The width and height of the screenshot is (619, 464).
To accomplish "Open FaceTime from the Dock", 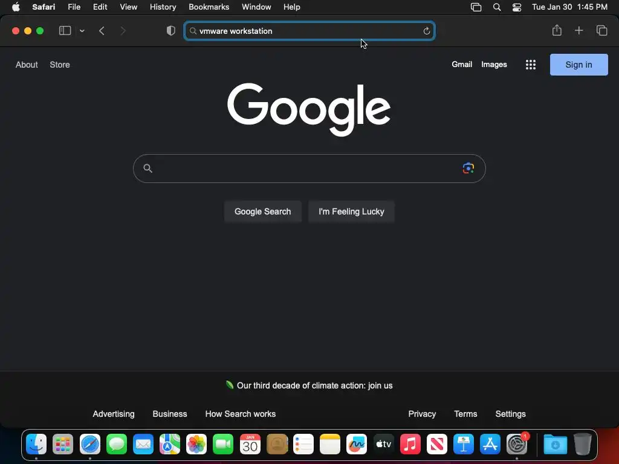I will [x=223, y=444].
